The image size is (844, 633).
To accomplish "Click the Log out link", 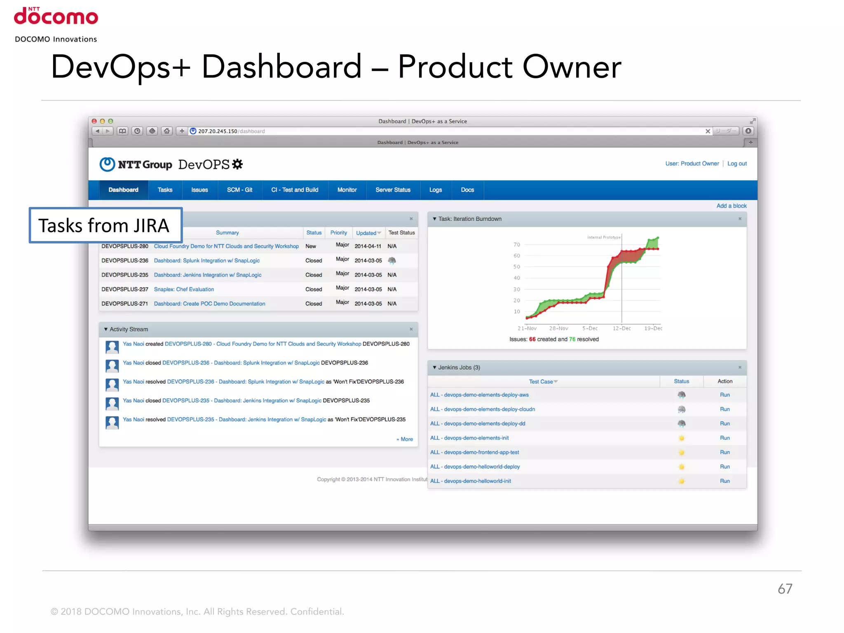I will pyautogui.click(x=737, y=164).
